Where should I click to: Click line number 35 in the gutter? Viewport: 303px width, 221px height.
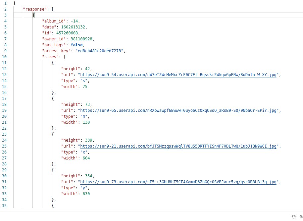(x=4, y=206)
